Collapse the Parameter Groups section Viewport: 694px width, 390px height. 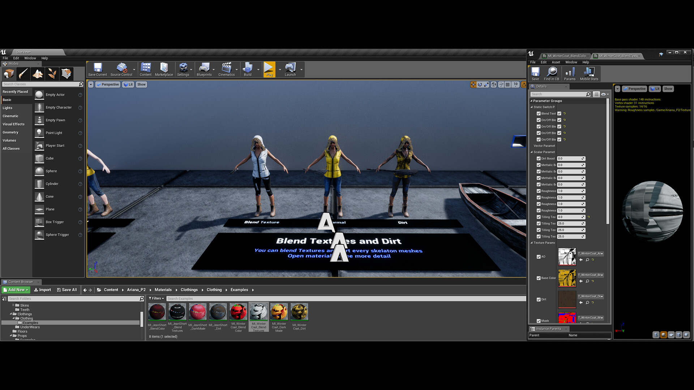(x=531, y=101)
